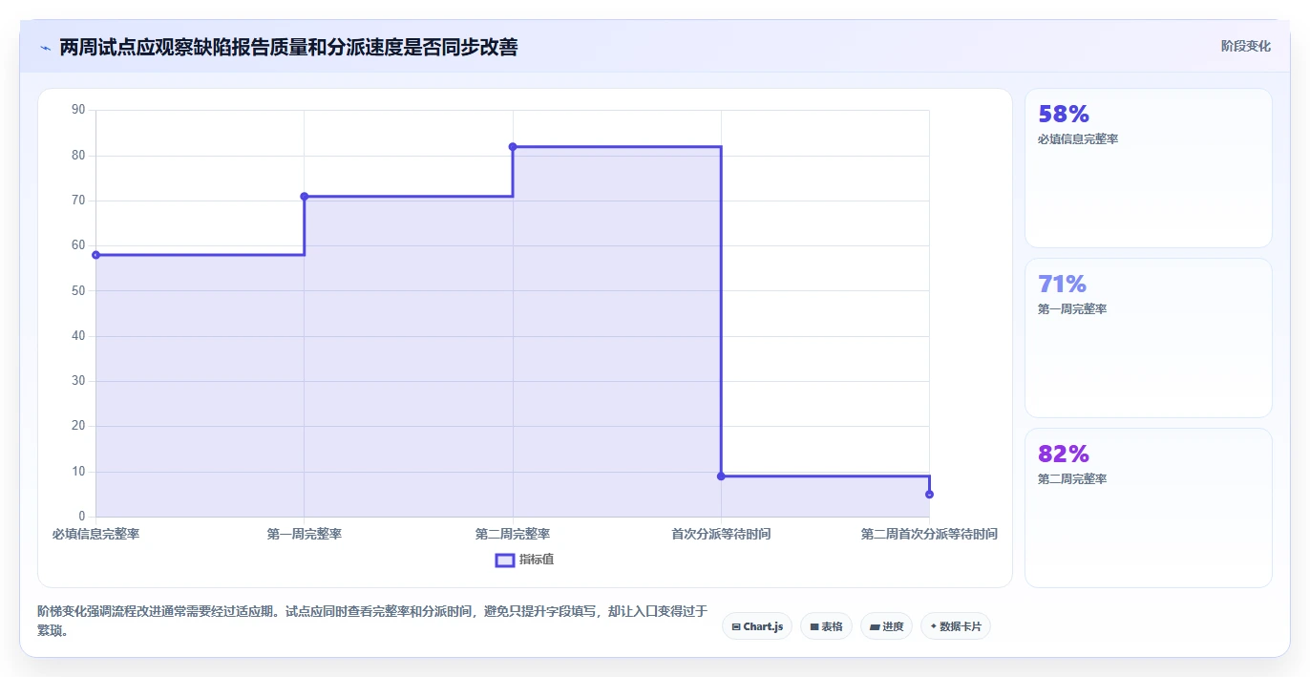Screen dimensions: 1310x677
Task: Click the 阶段变化 label in header
Action: [x=1245, y=46]
